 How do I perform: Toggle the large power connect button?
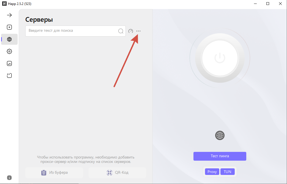click(220, 58)
